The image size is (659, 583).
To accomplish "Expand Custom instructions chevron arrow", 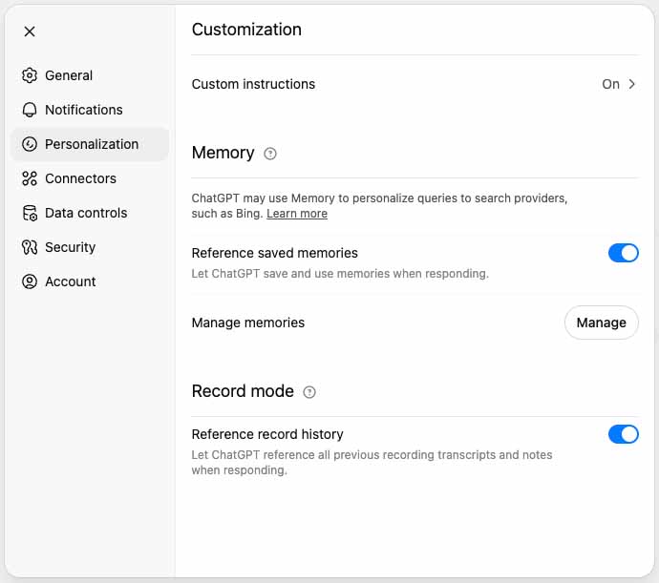I will point(631,84).
